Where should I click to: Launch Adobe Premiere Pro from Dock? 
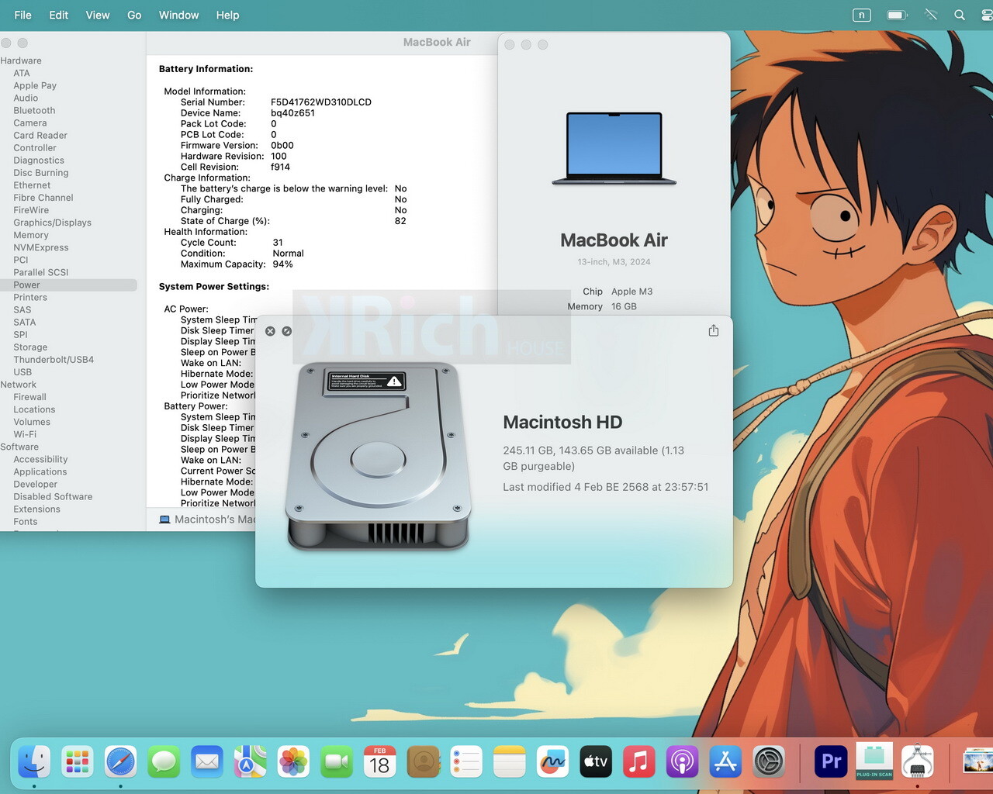pyautogui.click(x=831, y=762)
